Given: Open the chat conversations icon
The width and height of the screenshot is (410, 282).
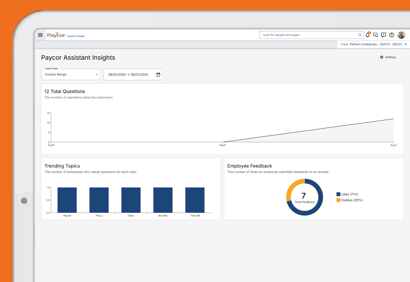Looking at the screenshot, I should click(x=376, y=35).
